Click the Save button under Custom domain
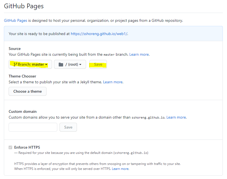Screen dimensions: 227x179 click(x=68, y=127)
